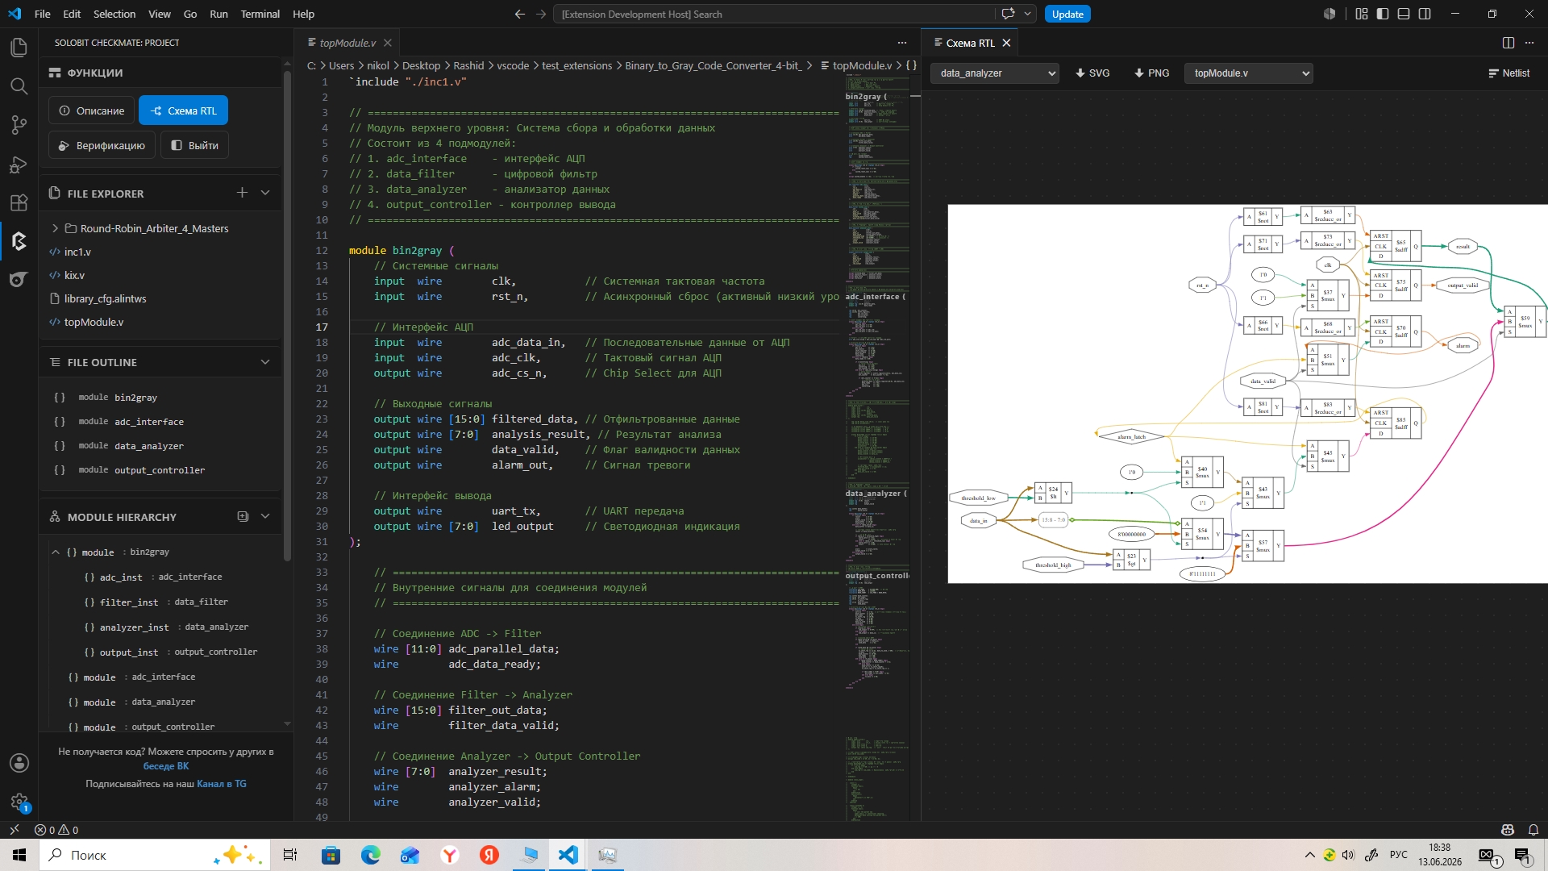Toggle the primary side bar layout icon
This screenshot has height=871, width=1548.
(1382, 14)
